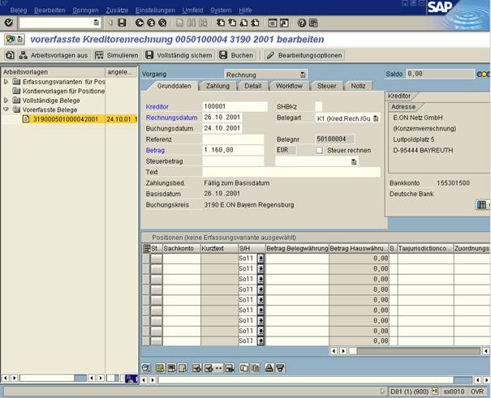491x398 pixels.
Task: Click the Save diskette icon in the standard toolbar
Action: (122, 23)
